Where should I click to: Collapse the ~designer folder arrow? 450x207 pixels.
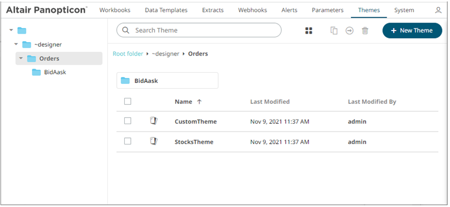(16, 44)
